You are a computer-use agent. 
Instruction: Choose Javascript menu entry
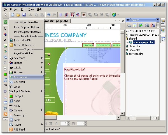[x=26, y=115]
